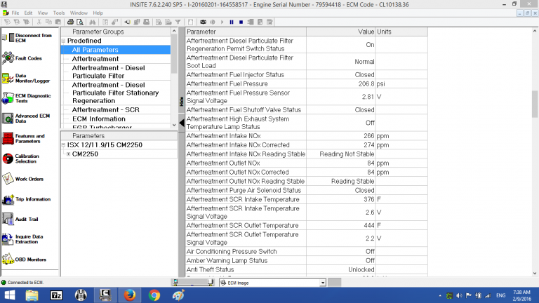This screenshot has height=303, width=539.
Task: Select Aftertreatment SCR Outlet Temperature row
Action: [307, 225]
